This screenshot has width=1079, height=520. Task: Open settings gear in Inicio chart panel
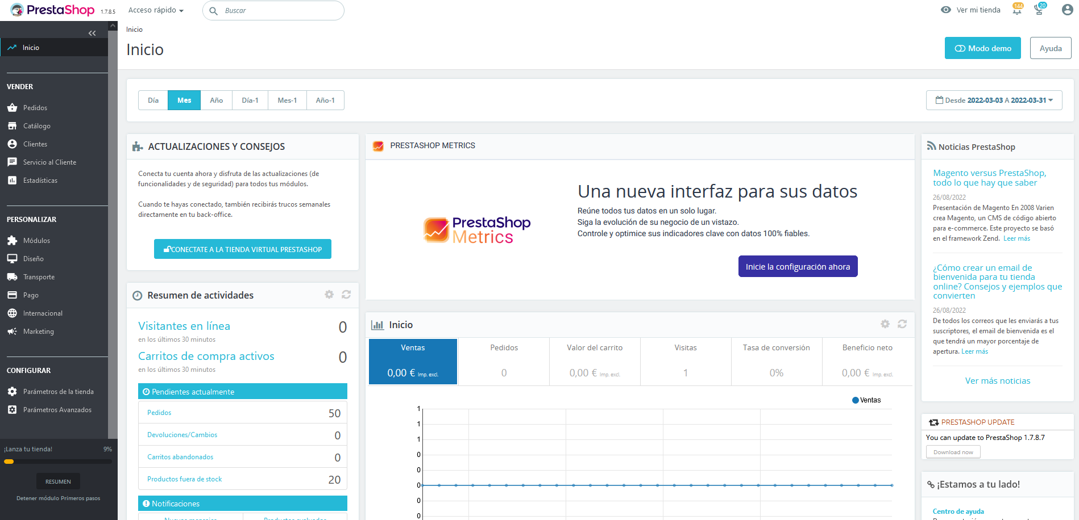click(x=885, y=324)
